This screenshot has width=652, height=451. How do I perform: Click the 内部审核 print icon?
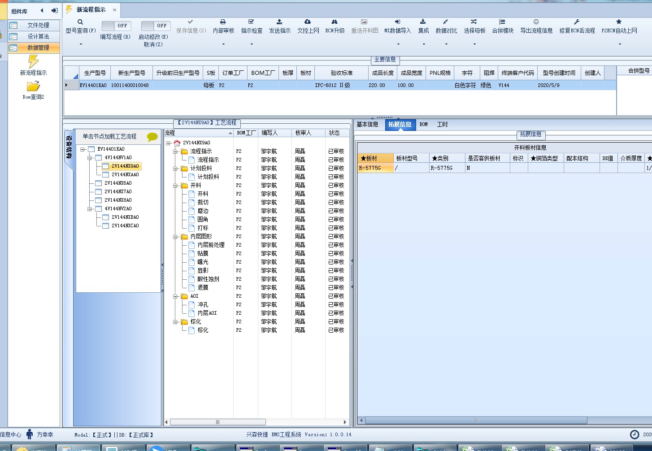click(223, 22)
